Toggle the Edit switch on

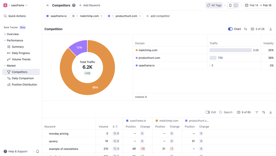tap(208, 112)
